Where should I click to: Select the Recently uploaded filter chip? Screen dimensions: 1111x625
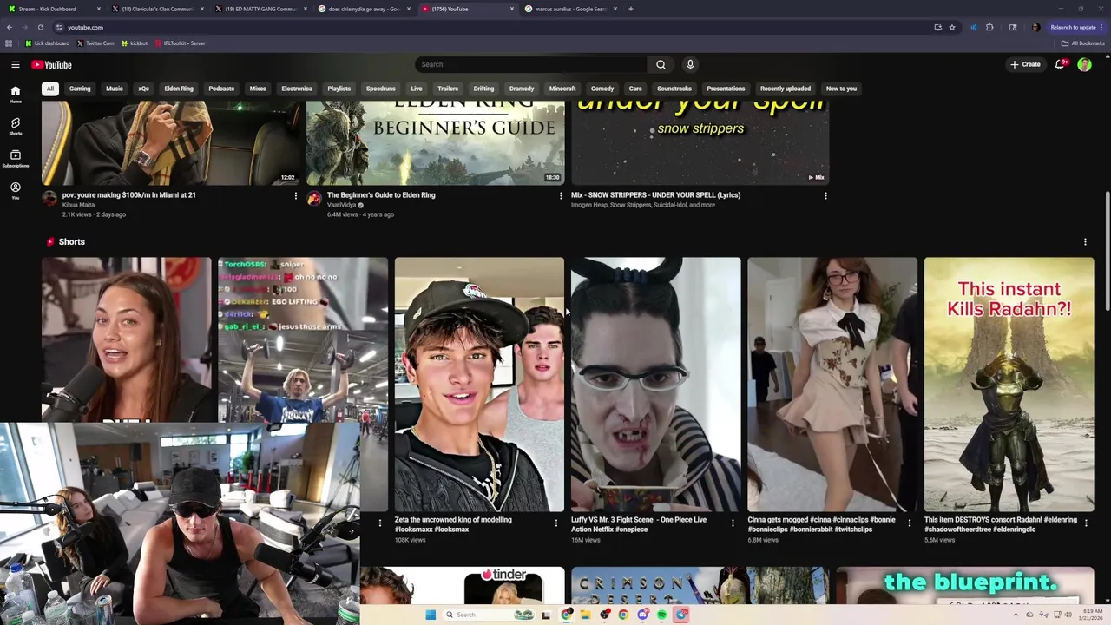[786, 89]
